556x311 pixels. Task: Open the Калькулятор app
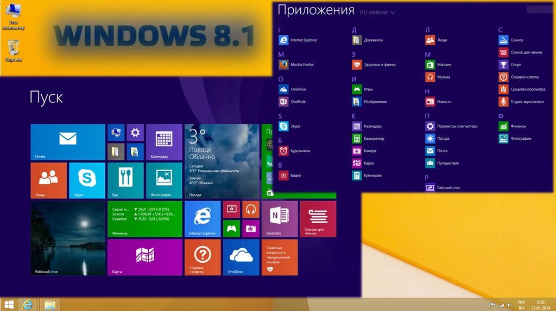(x=368, y=139)
